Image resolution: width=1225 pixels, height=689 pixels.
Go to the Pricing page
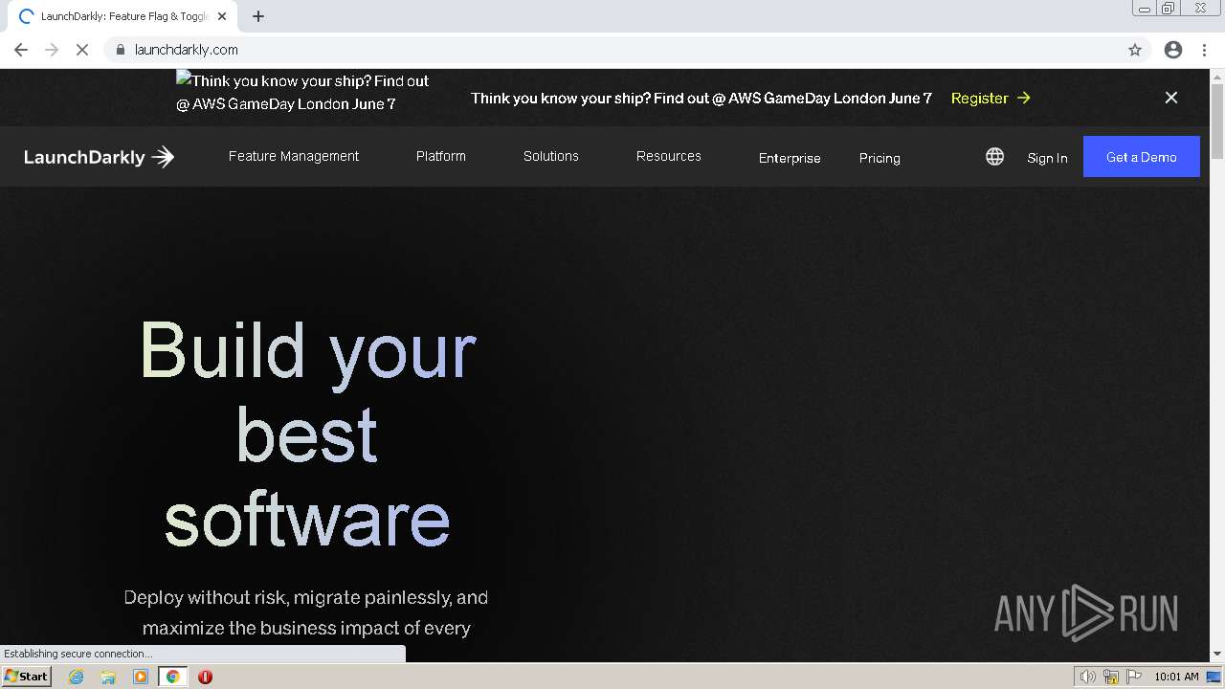880,158
